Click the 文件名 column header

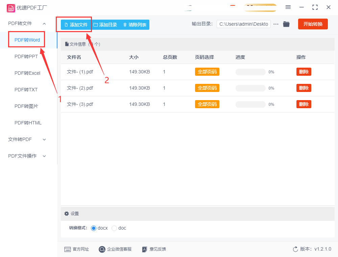click(74, 57)
